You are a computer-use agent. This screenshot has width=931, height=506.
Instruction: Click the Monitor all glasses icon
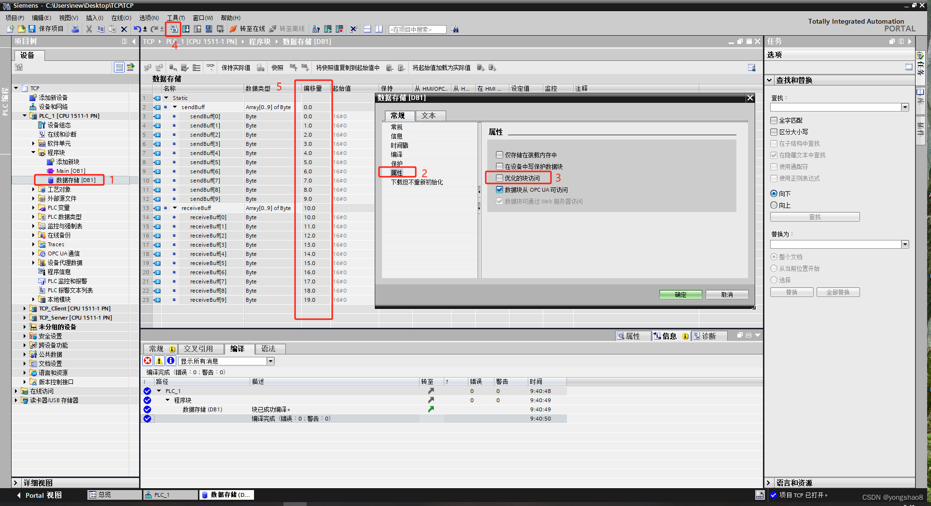[x=211, y=68]
